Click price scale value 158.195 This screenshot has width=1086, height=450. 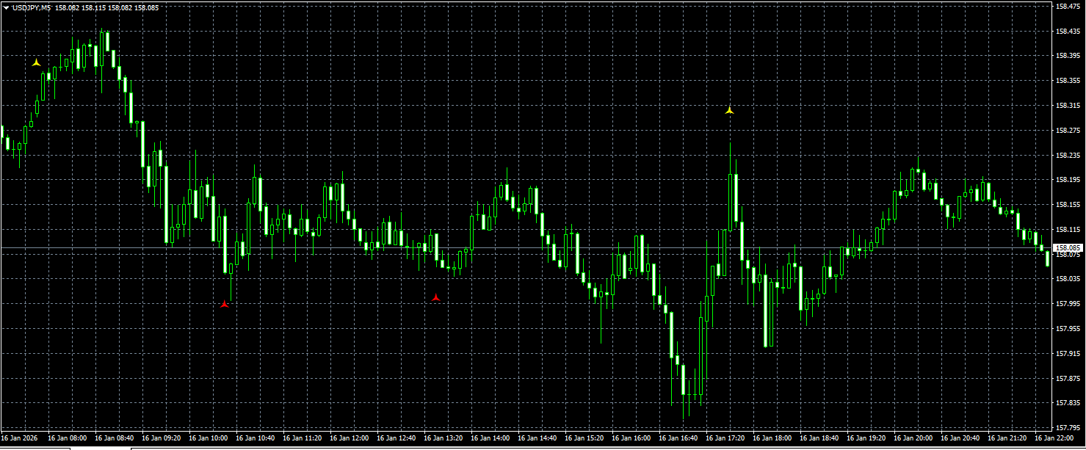click(1068, 179)
